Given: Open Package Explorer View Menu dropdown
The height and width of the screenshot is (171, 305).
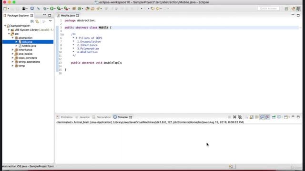Looking at the screenshot, I should tap(51, 21).
